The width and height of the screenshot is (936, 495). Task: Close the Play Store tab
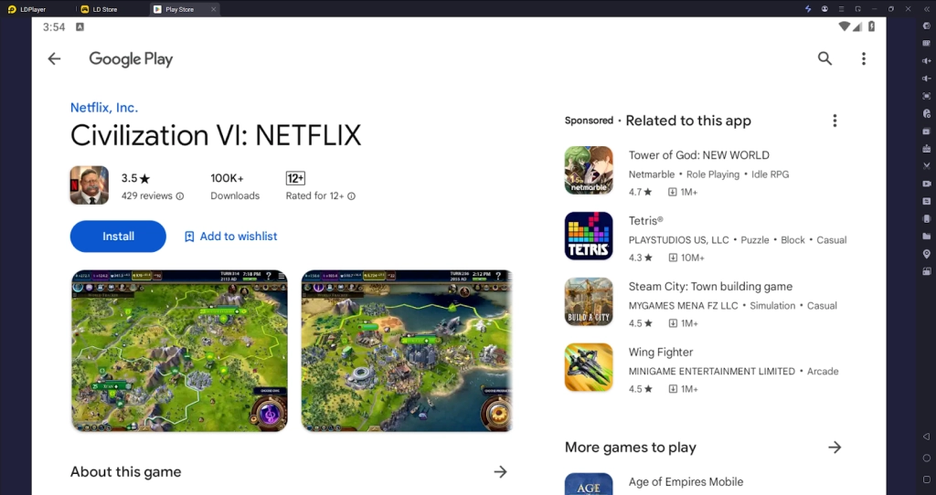pos(214,9)
